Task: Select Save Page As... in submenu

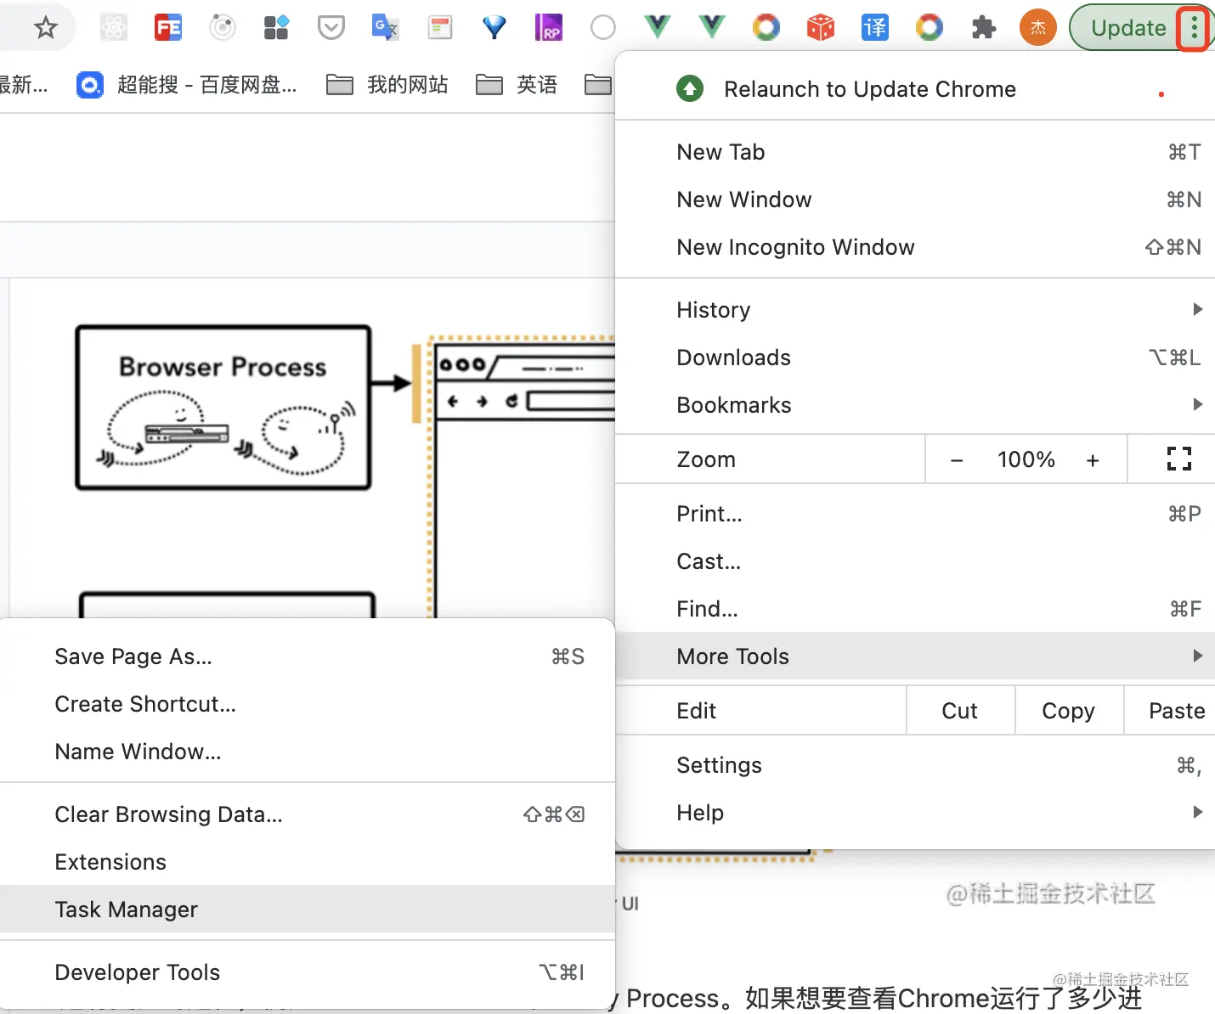Action: pyautogui.click(x=307, y=656)
